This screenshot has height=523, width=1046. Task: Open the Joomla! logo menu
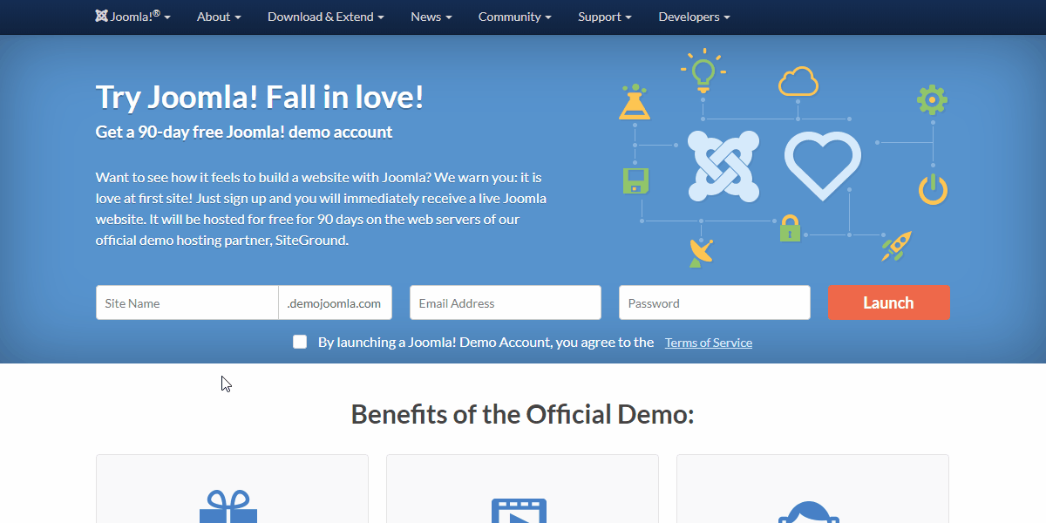click(x=132, y=17)
